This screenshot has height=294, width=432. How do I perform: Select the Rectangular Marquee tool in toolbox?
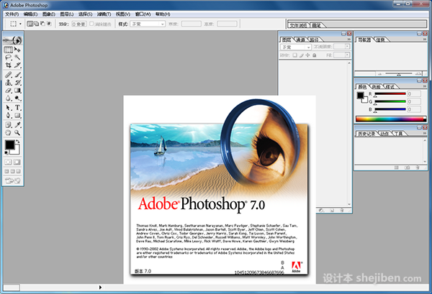8,50
